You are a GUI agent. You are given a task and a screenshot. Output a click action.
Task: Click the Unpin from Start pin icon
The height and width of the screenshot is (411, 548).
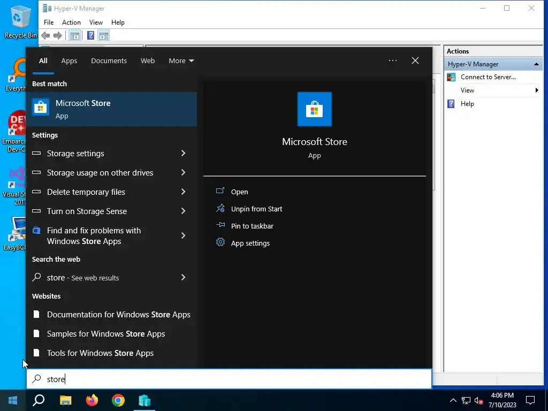pos(220,208)
